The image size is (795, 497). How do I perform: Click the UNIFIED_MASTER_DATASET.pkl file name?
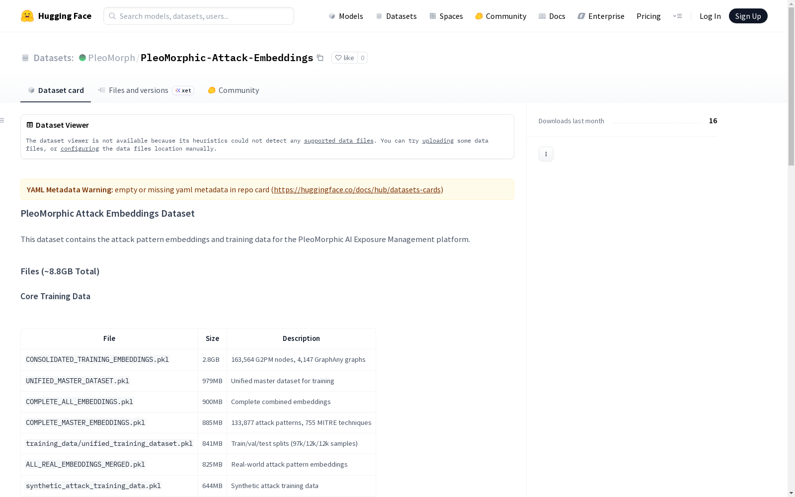click(78, 381)
